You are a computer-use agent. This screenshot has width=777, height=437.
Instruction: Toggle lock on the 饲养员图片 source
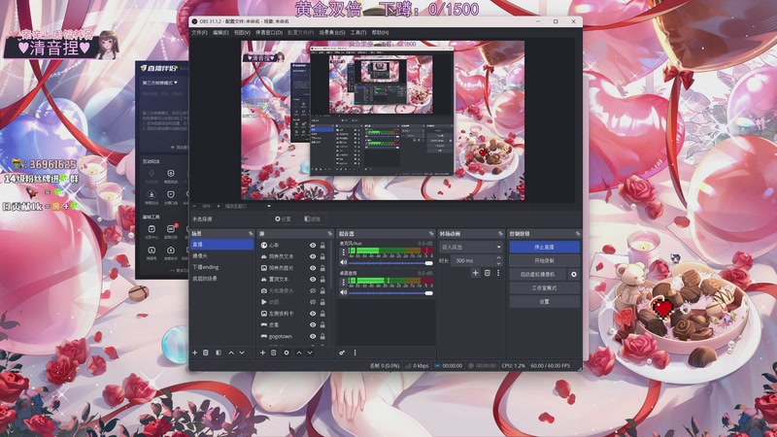(x=322, y=268)
